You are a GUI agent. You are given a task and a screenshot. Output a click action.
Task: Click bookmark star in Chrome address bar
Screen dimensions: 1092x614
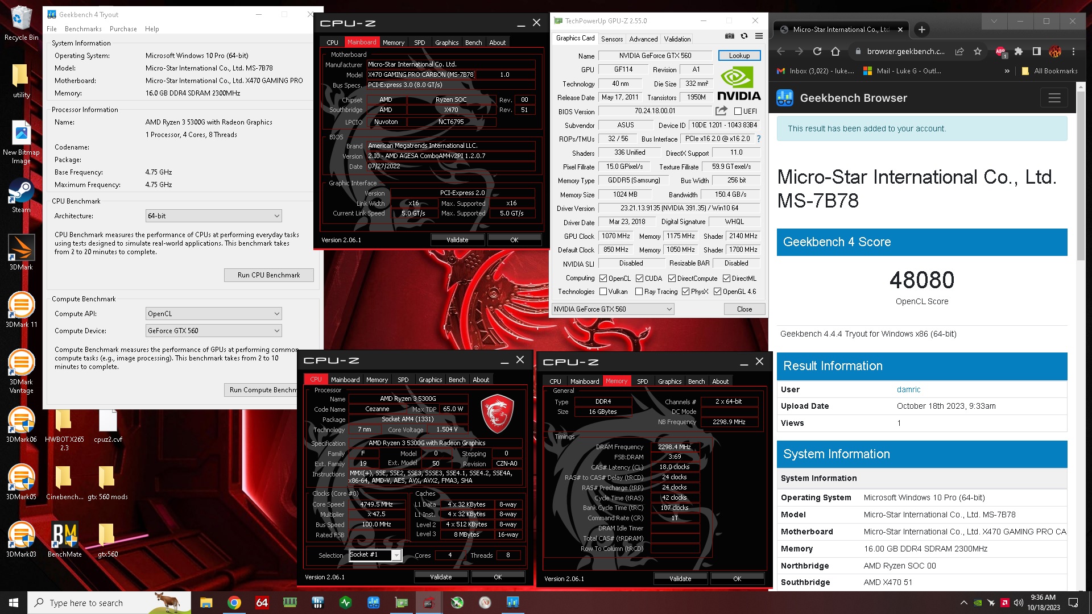[x=978, y=51]
